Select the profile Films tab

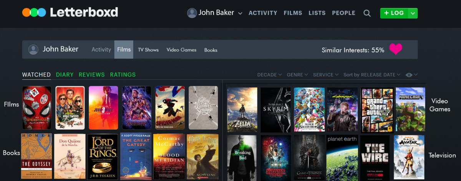pyautogui.click(x=124, y=49)
